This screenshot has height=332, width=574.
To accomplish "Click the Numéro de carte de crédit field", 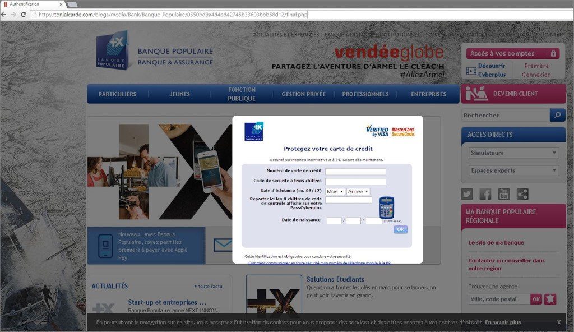I will pos(355,172).
